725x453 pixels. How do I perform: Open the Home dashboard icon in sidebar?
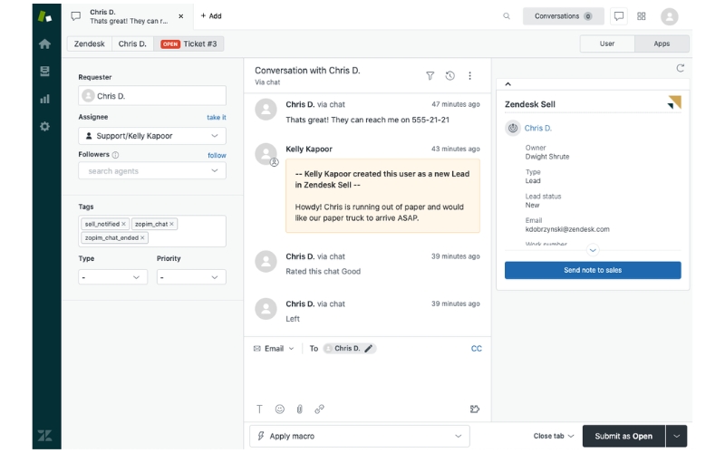click(x=44, y=43)
